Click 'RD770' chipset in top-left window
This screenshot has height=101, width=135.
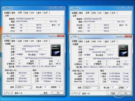39,25
